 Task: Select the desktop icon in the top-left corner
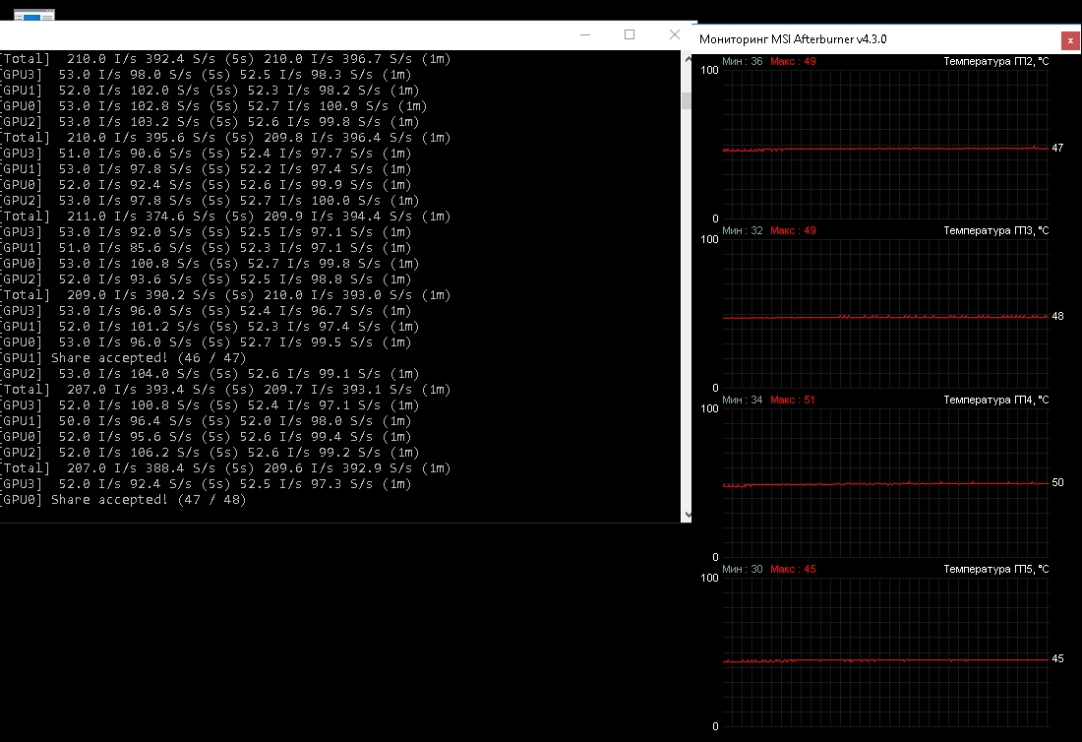[34, 15]
